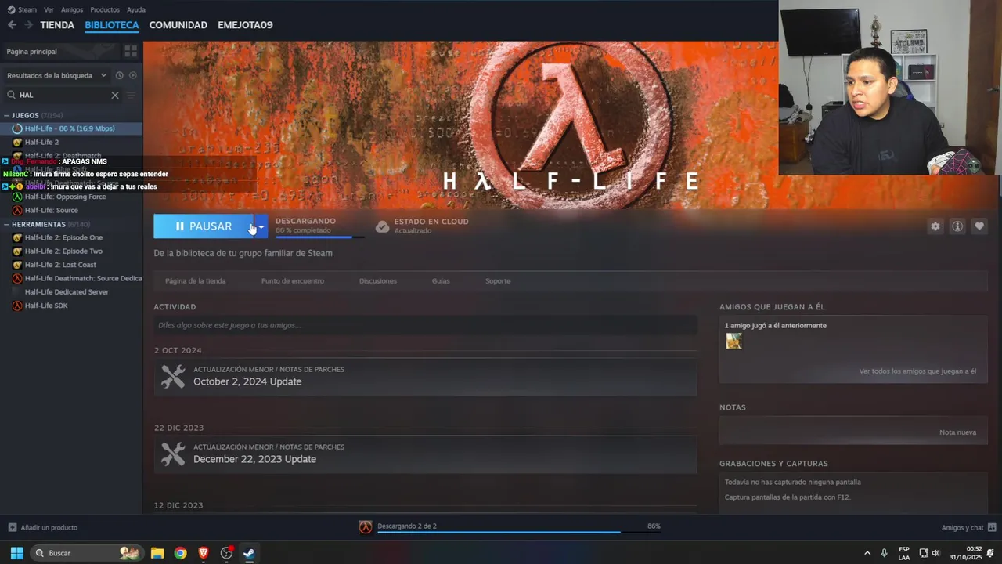Open the Productos menu
This screenshot has width=1002, height=564.
pos(105,9)
